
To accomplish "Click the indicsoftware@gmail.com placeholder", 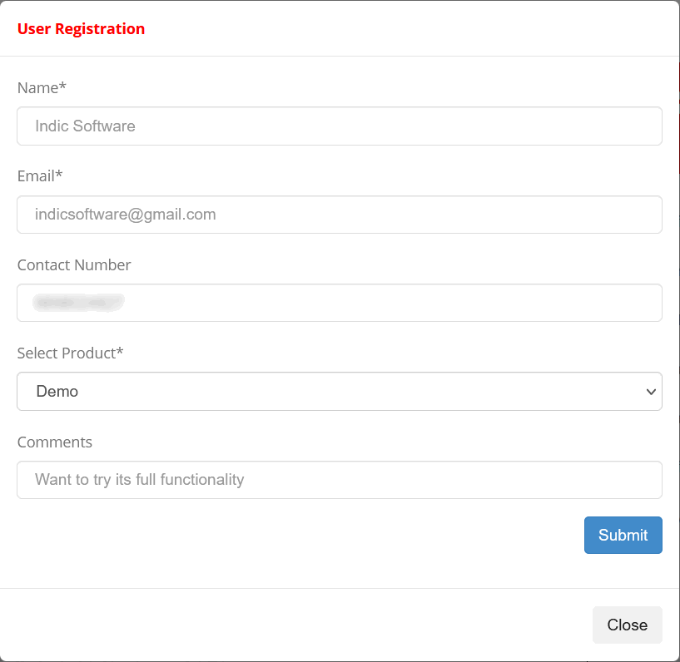I will [126, 215].
